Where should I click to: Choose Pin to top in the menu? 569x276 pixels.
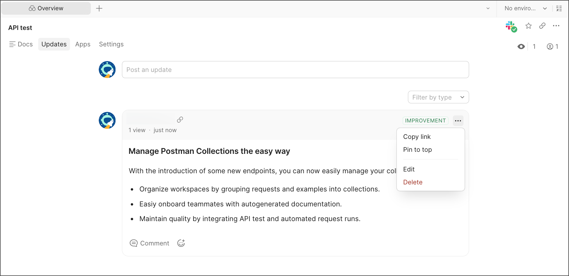click(417, 150)
